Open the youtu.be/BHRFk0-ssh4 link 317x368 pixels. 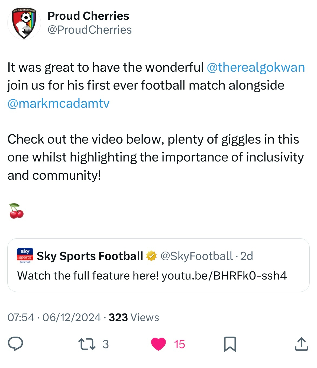224,275
